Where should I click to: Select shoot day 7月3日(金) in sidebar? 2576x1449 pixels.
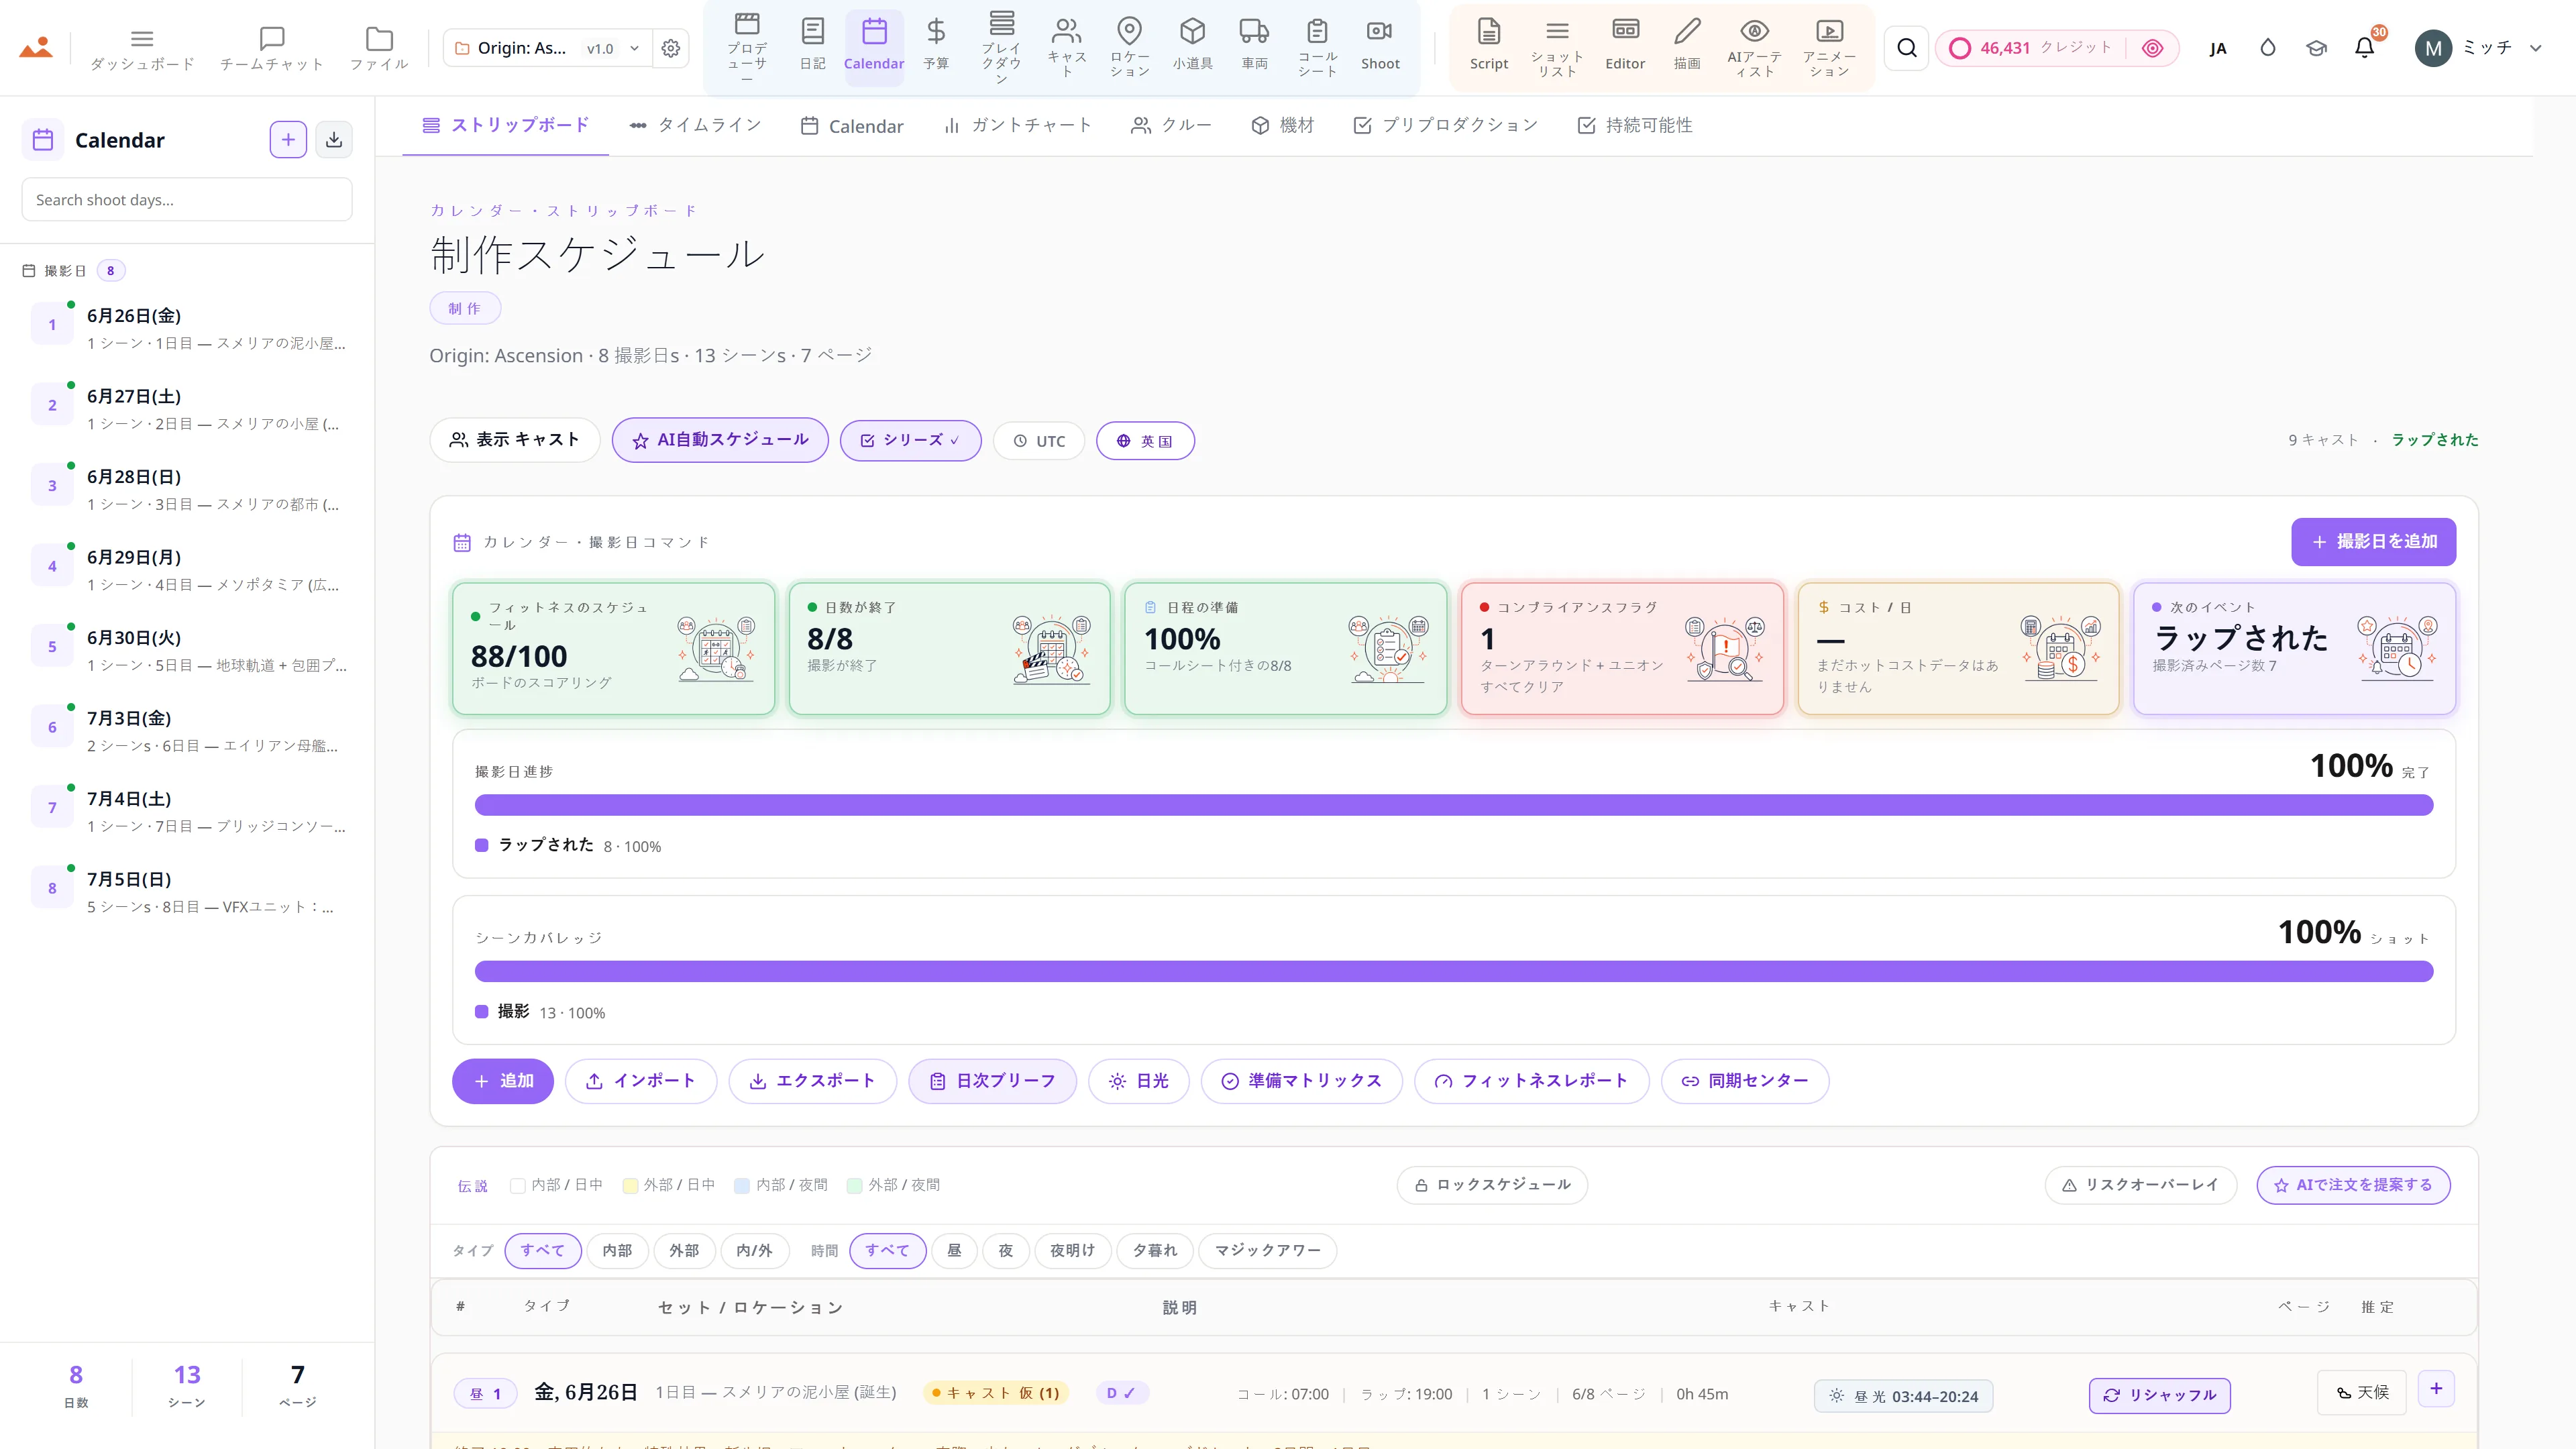point(187,731)
